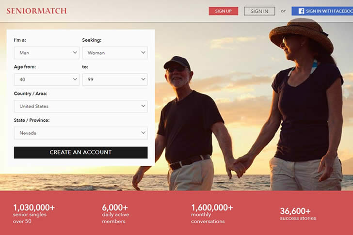Open the Seeking dropdown showing Woman
This screenshot has height=235, width=353.
pos(115,53)
